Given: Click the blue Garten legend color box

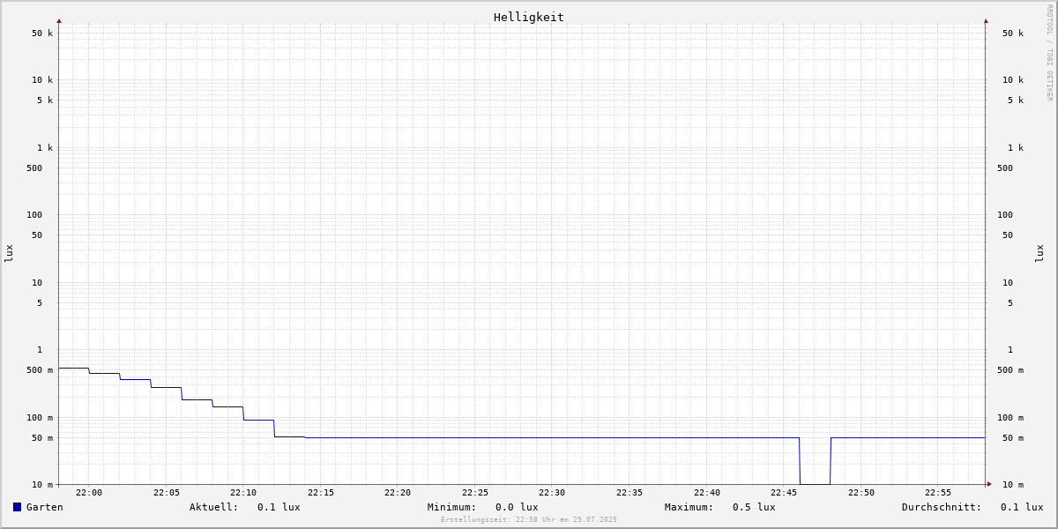Looking at the screenshot, I should [17, 507].
